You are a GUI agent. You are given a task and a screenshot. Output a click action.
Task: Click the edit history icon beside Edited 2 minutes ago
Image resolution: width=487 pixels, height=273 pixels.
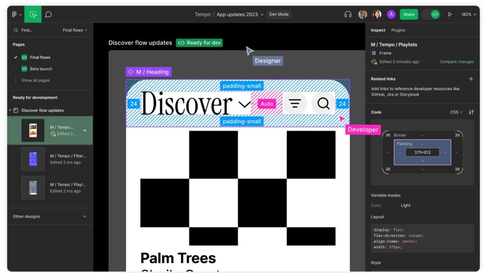point(374,62)
